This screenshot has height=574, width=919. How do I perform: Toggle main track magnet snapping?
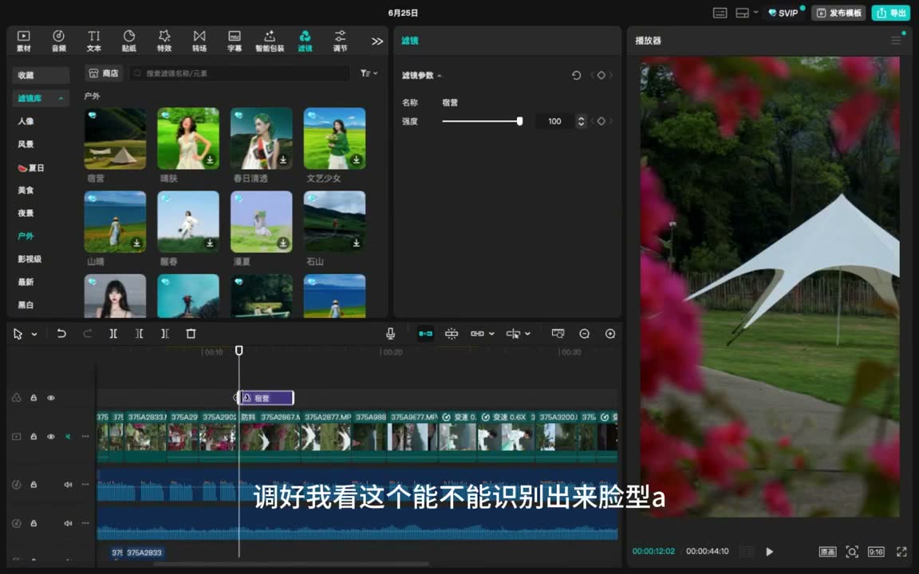click(x=425, y=333)
